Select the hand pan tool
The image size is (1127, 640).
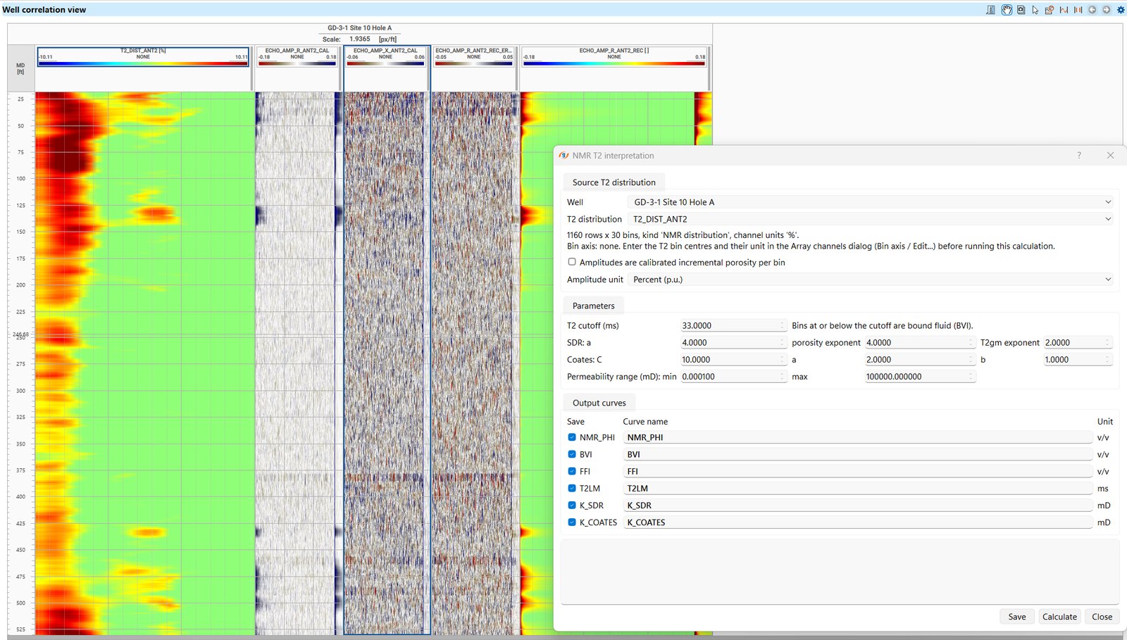pos(1007,10)
